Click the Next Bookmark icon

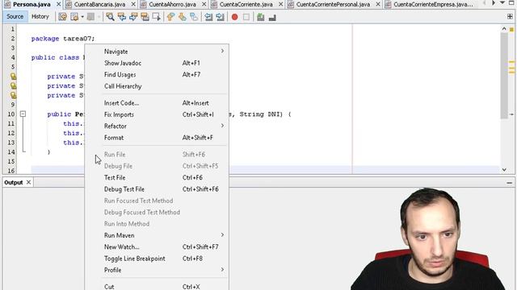[183, 17]
